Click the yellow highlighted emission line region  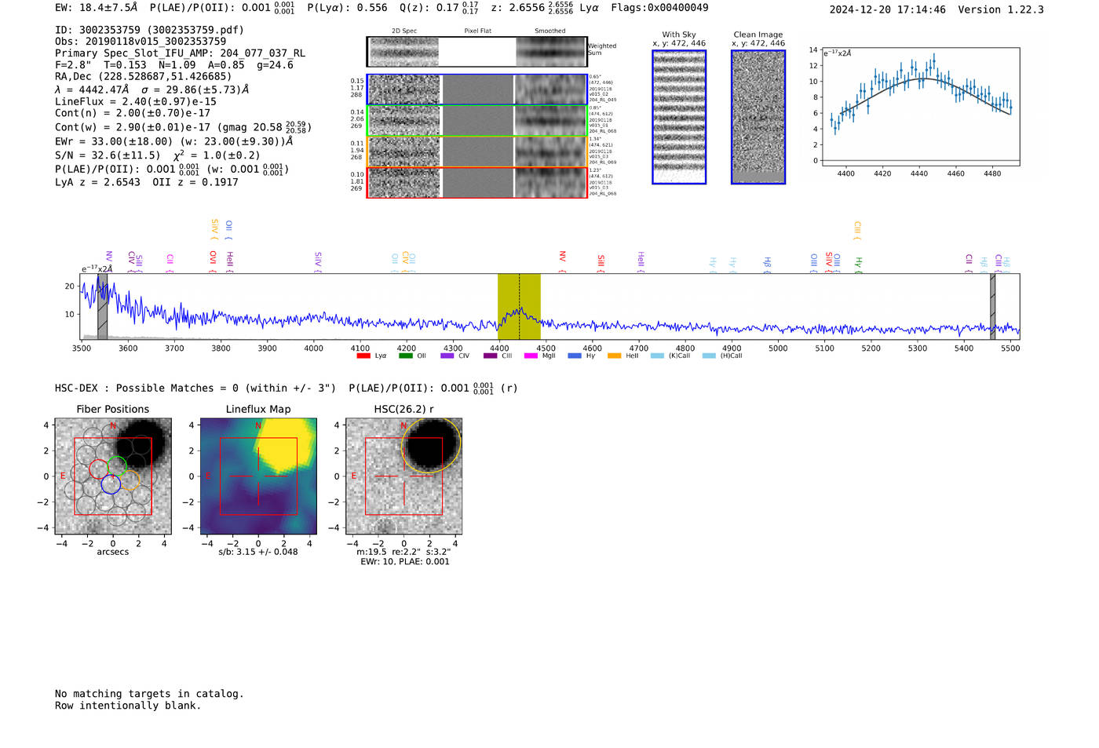[519, 306]
